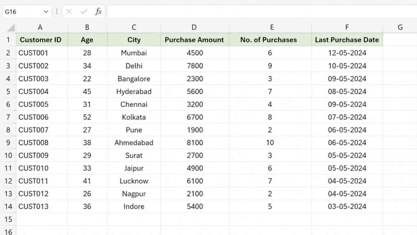Viewport: 417px width, 235px height.
Task: Select column D header
Action: click(x=194, y=27)
